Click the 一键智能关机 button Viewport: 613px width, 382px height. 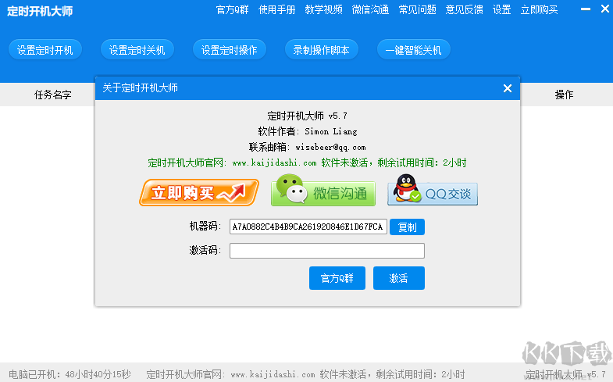click(414, 50)
